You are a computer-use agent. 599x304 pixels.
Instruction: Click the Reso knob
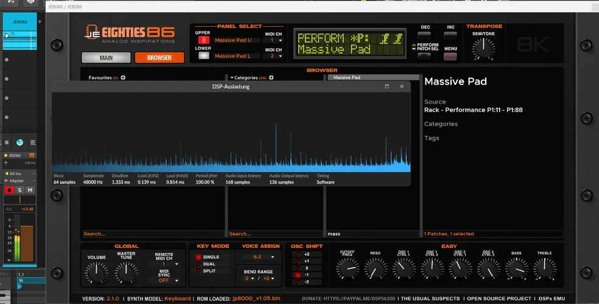(x=375, y=269)
